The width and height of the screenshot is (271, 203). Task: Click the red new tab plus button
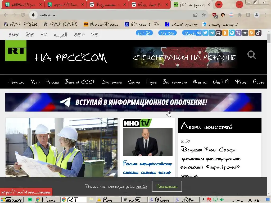tap(219, 4)
